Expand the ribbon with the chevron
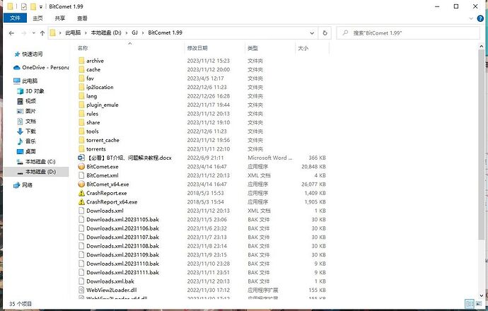Viewport: 488px width, 311px height. 471,18
